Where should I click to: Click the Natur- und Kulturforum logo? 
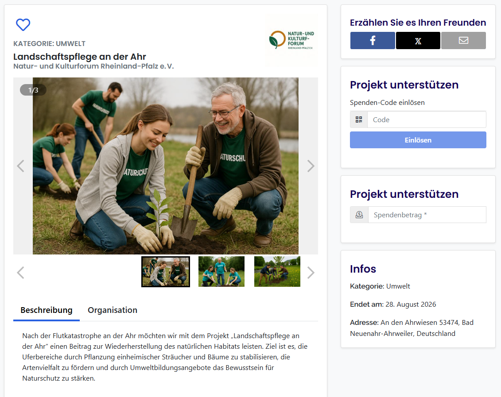291,40
